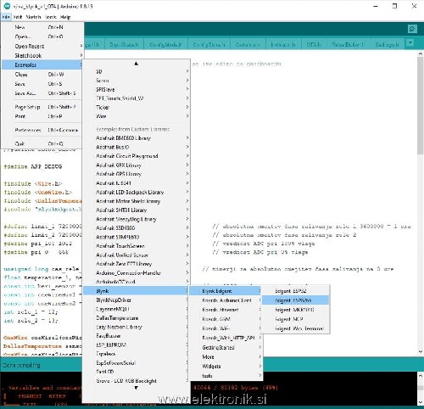Open the tab list dropdown arrow icon

410,43
